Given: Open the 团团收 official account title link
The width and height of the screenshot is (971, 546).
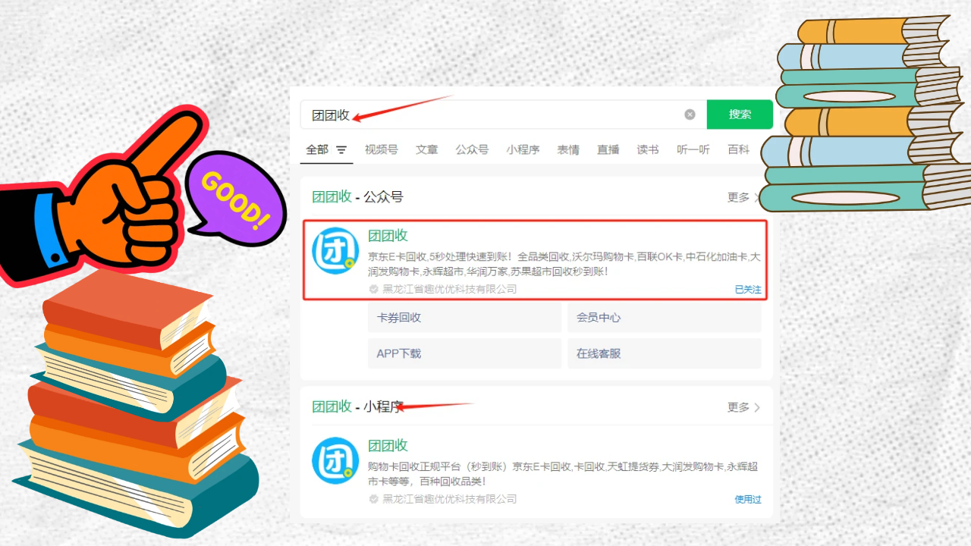Looking at the screenshot, I should tap(388, 236).
